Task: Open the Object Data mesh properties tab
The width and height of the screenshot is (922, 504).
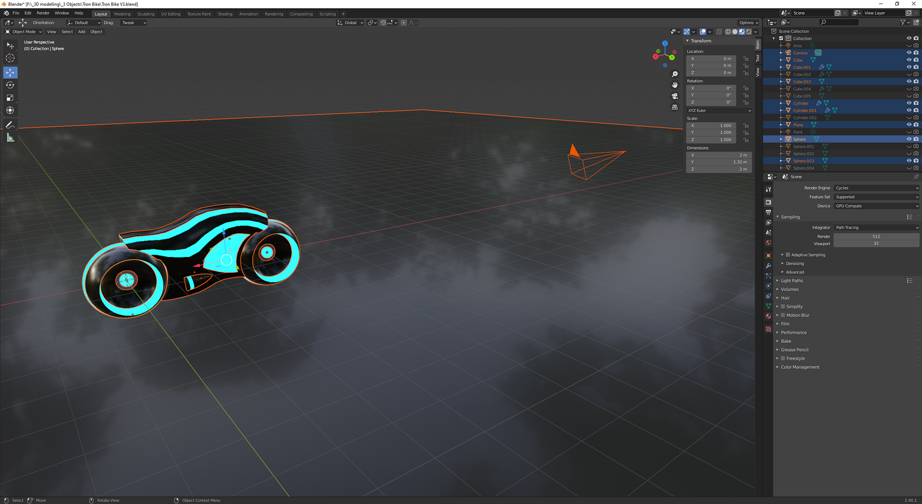Action: tap(768, 306)
